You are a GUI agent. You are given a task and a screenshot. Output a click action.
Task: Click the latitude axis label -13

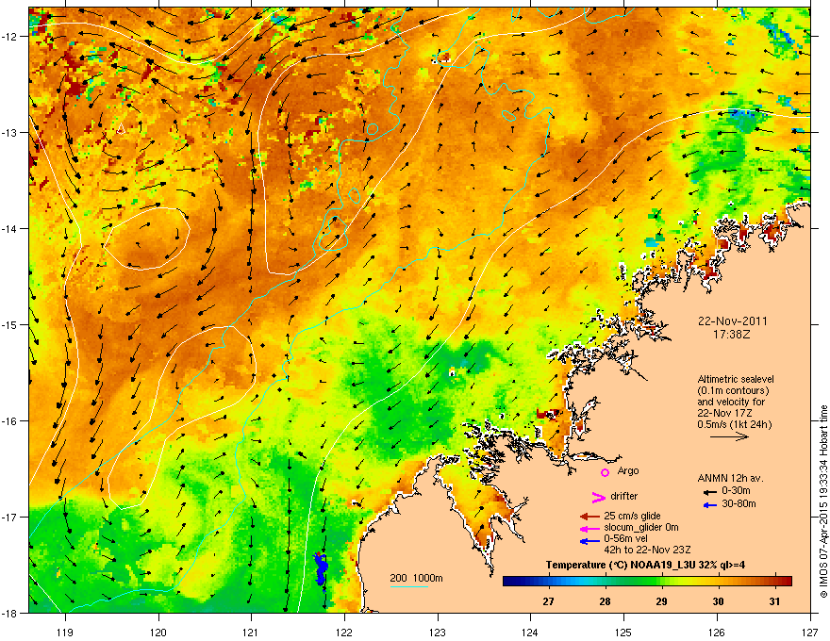(10, 133)
